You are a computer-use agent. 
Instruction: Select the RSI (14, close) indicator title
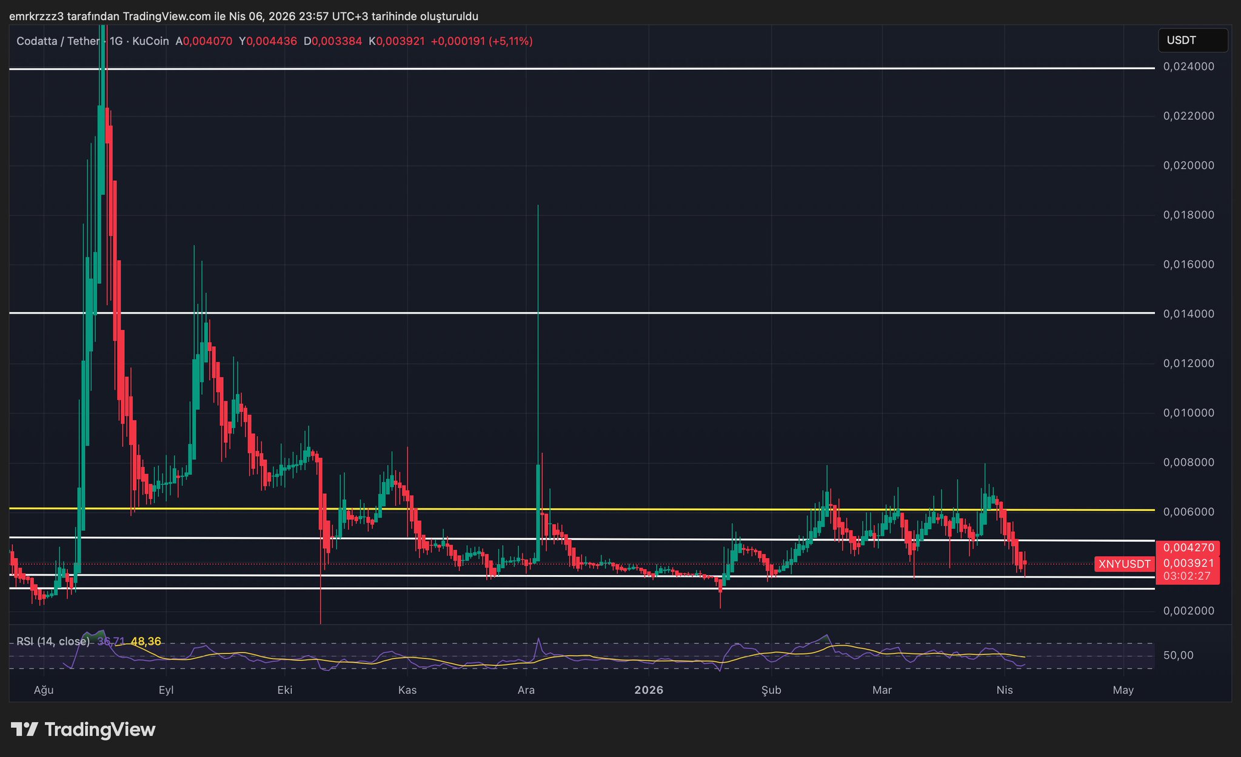click(53, 641)
